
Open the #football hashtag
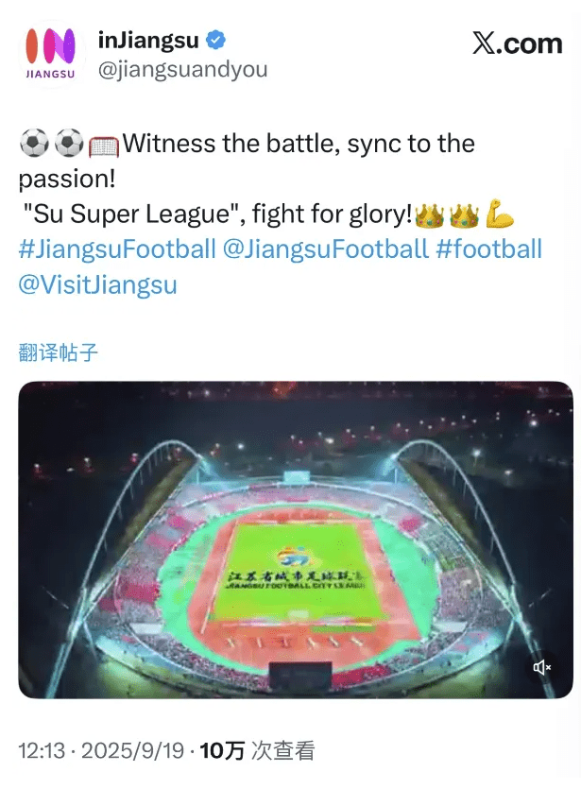[488, 249]
